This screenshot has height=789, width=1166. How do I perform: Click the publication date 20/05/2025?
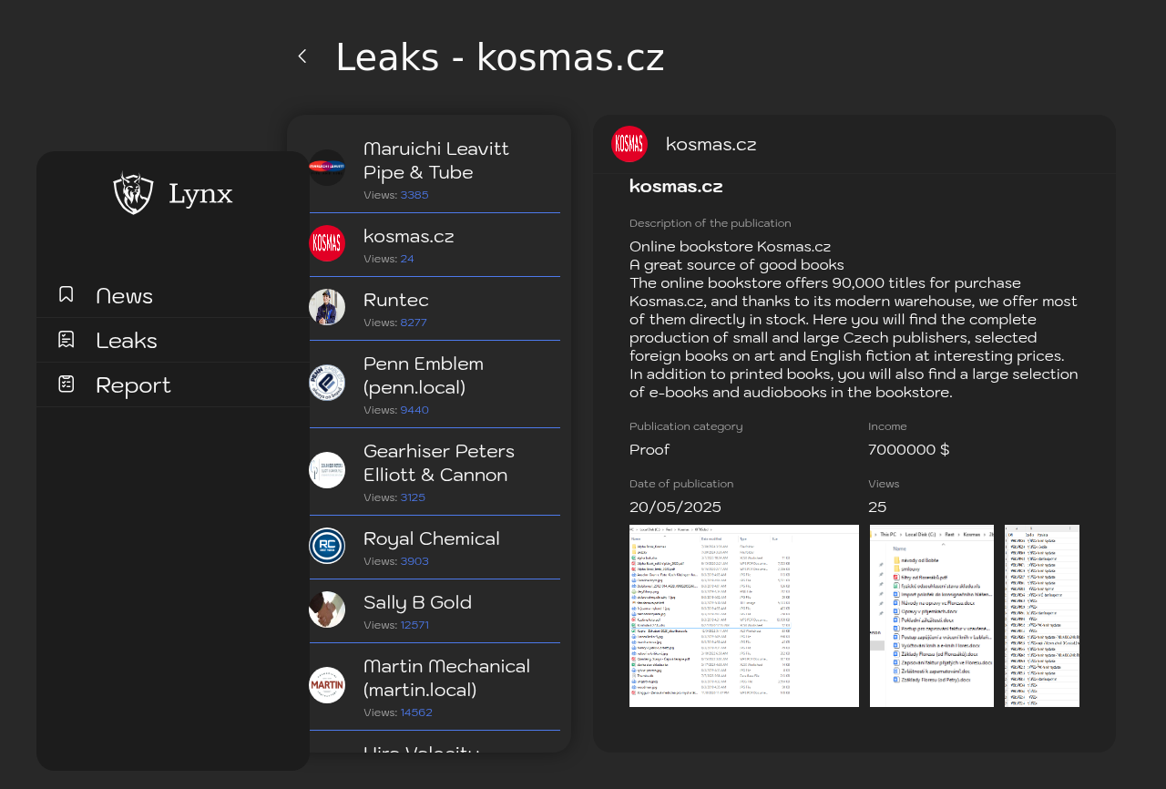[x=675, y=507]
